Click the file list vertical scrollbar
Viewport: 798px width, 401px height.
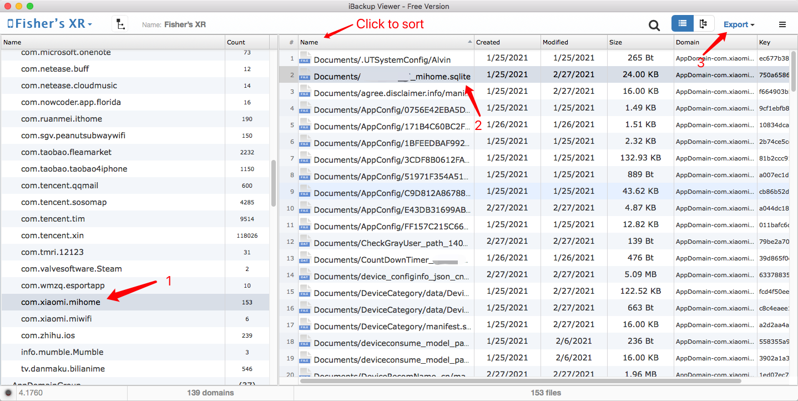(794, 70)
